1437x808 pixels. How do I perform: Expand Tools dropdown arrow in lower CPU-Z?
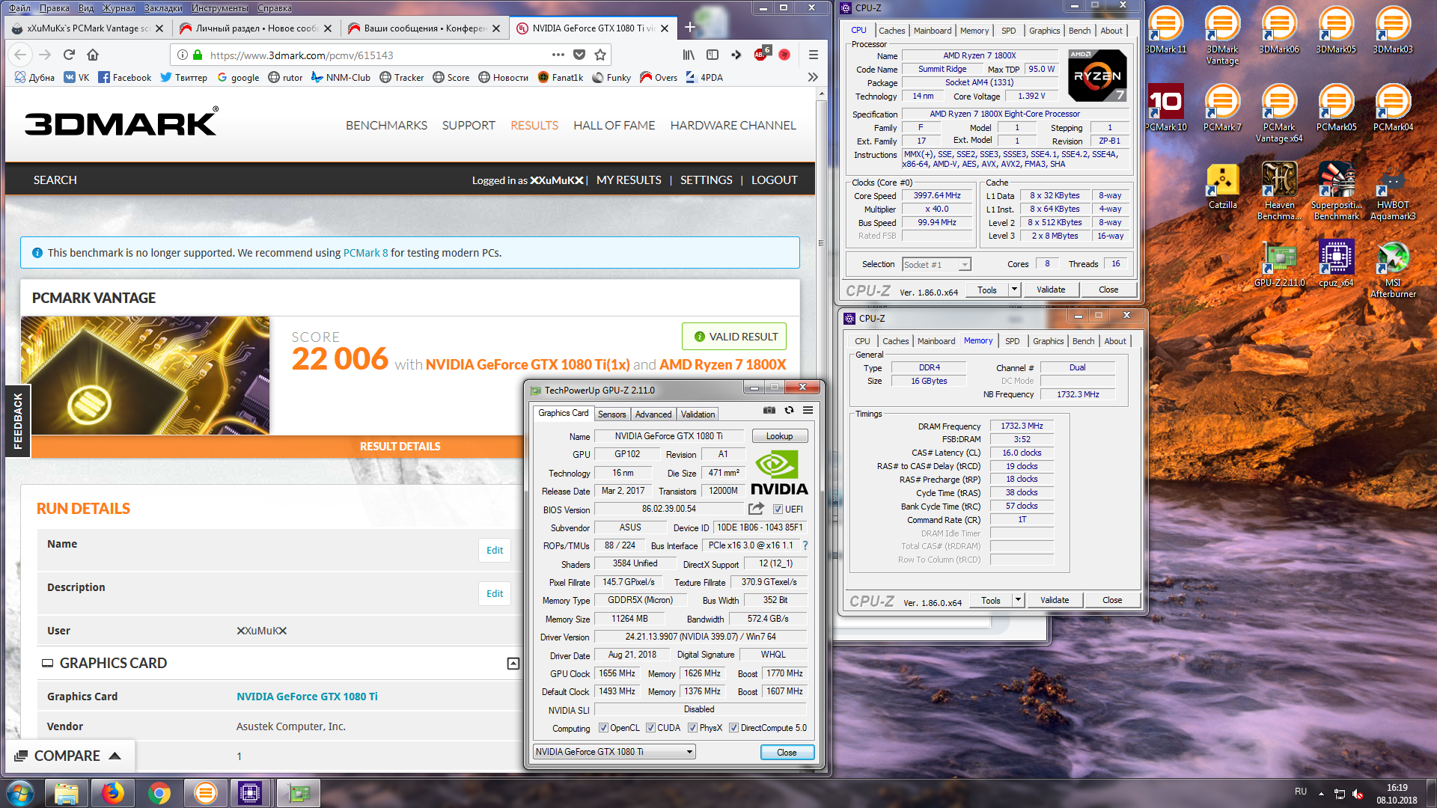click(1018, 600)
